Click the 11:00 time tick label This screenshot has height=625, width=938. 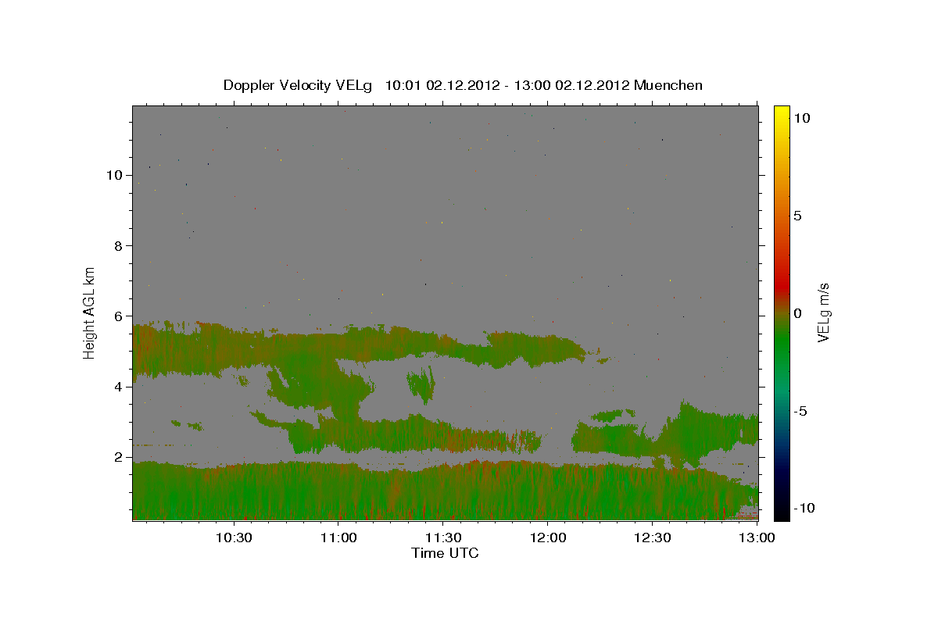pos(338,537)
